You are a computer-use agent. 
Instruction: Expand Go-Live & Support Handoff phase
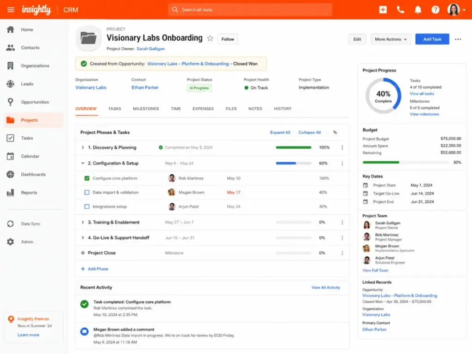pos(83,238)
